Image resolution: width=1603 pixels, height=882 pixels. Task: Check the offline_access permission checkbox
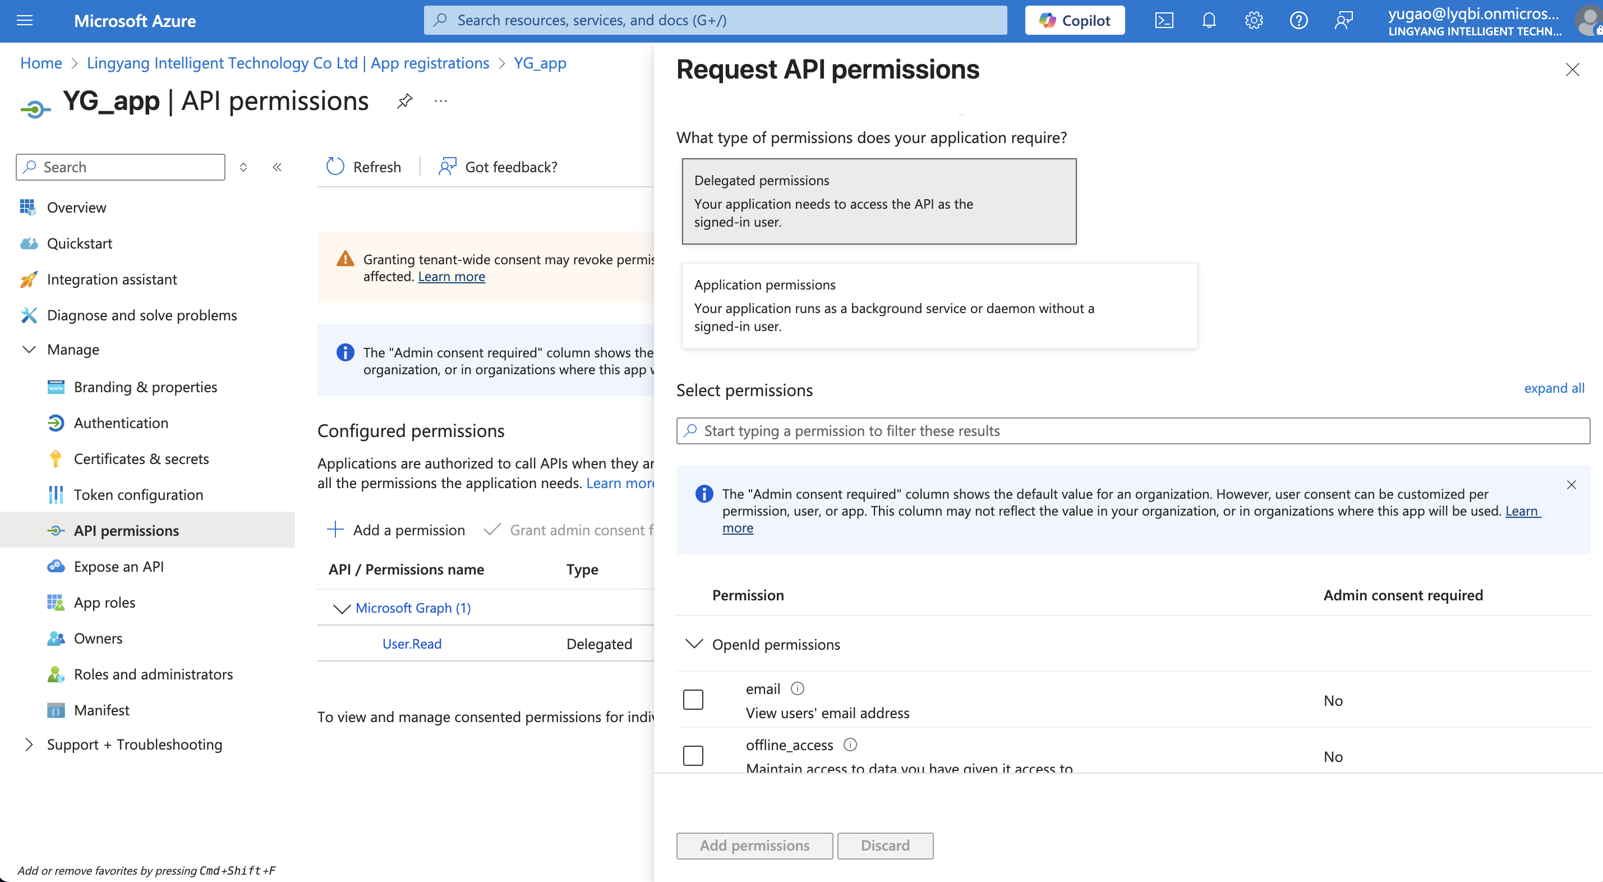pos(693,756)
